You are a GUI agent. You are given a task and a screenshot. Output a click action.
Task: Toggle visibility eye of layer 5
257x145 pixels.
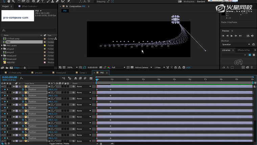click(x=2, y=111)
